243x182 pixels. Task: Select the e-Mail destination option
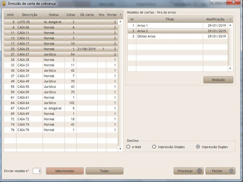click(x=128, y=147)
